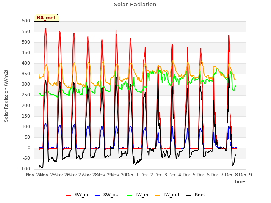Viewport: 271px width, 203px height.
Task: Click the 100 y-axis tick label
Action: tap(26, 127)
